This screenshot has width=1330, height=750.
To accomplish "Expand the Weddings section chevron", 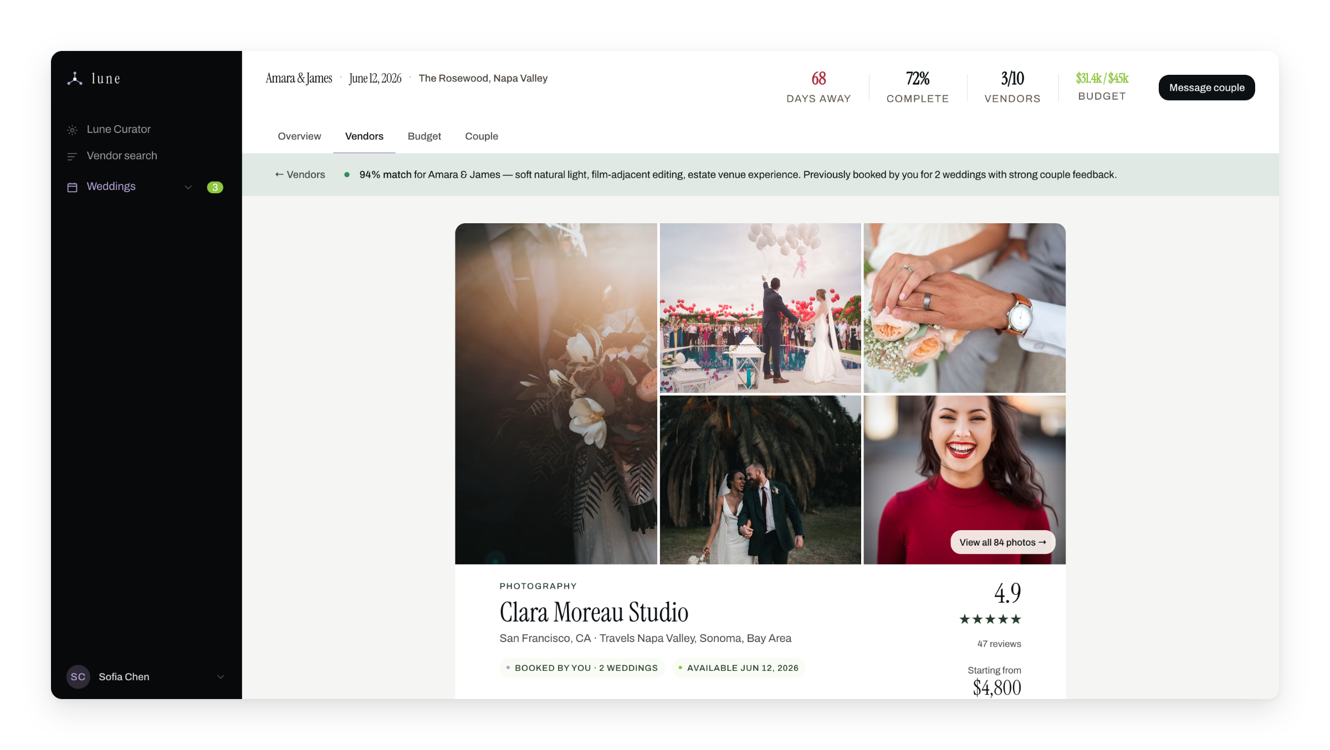I will 188,187.
